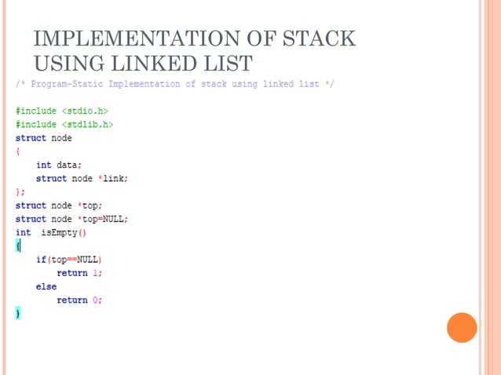Click the return 1 statement

pos(79,273)
